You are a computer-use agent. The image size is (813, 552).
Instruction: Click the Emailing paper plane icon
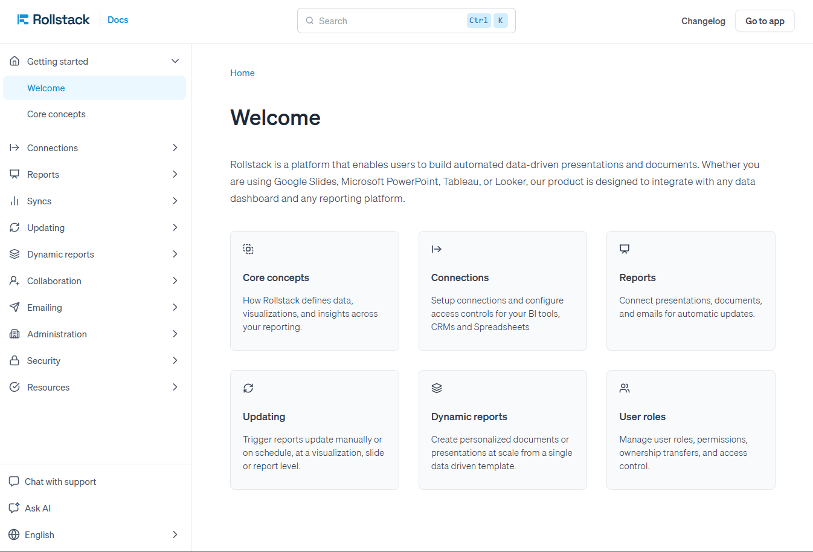14,307
